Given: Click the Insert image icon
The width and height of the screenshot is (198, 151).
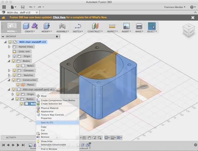Looking at the screenshot, I should click(x=126, y=26).
